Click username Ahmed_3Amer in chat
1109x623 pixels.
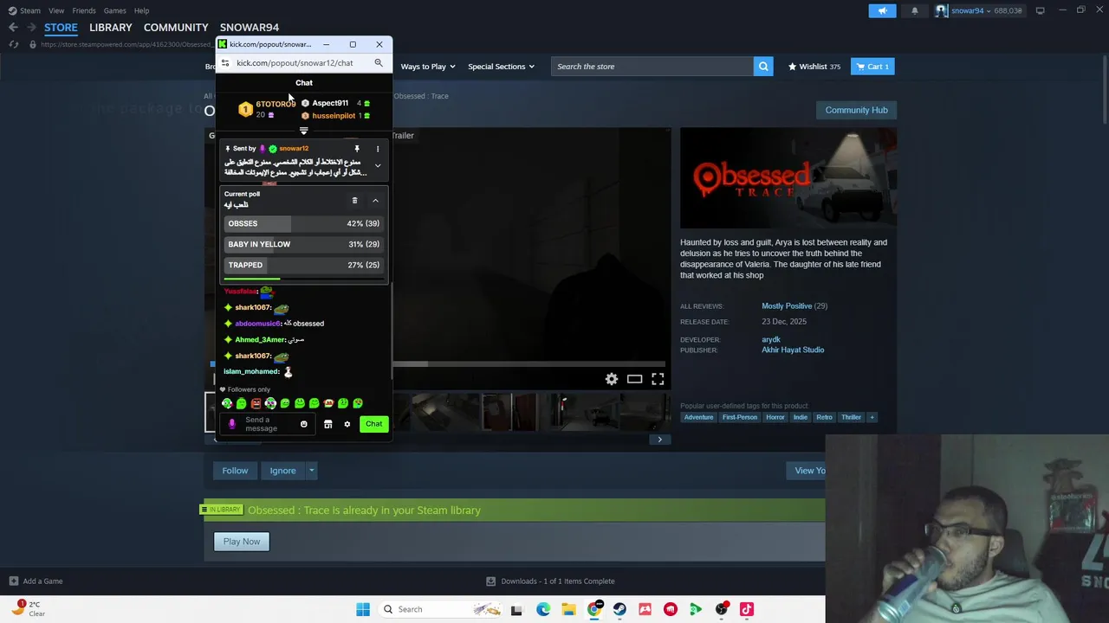260,340
